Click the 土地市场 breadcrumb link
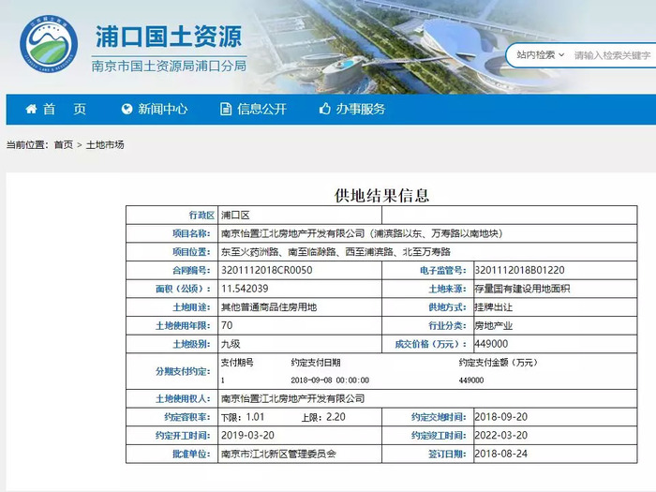 click(x=105, y=144)
